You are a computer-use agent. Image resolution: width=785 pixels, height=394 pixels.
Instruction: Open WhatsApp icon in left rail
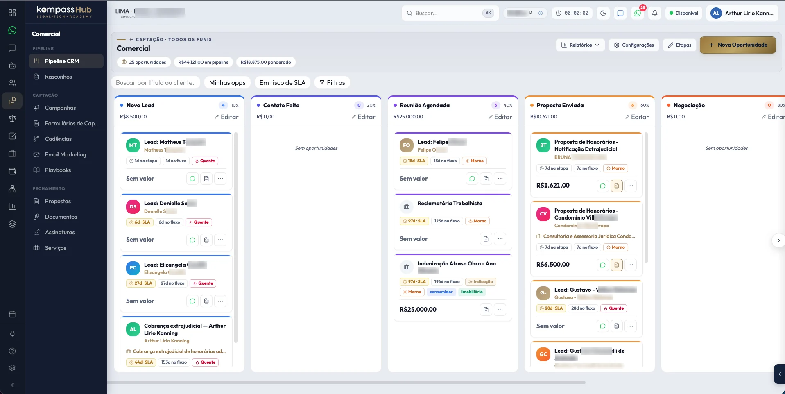pyautogui.click(x=12, y=30)
